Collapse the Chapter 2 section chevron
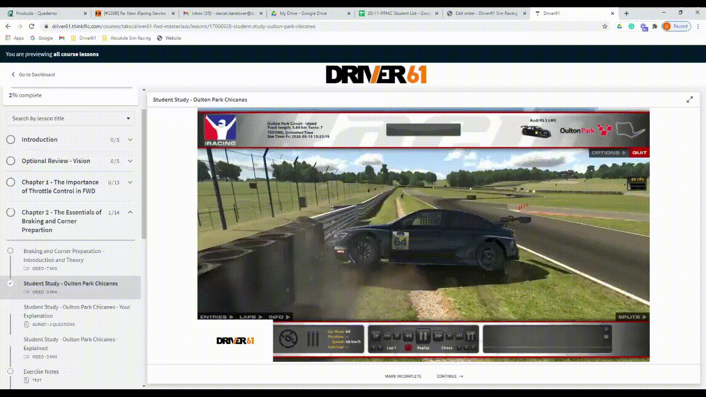This screenshot has height=397, width=706. [130, 212]
